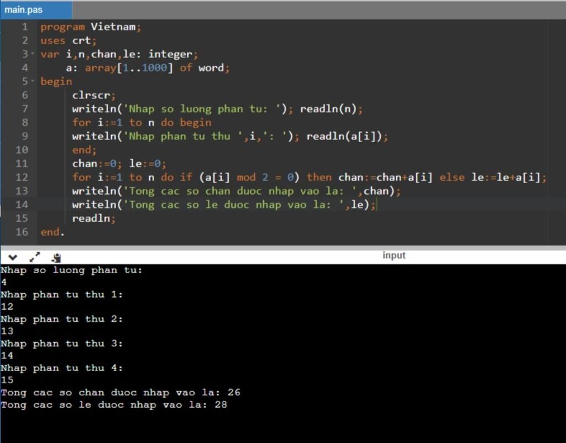Screen dimensions: 566x443
Task: Click the console's first prompt 'Nhap so luong phan tu:'
Action: tap(71, 270)
